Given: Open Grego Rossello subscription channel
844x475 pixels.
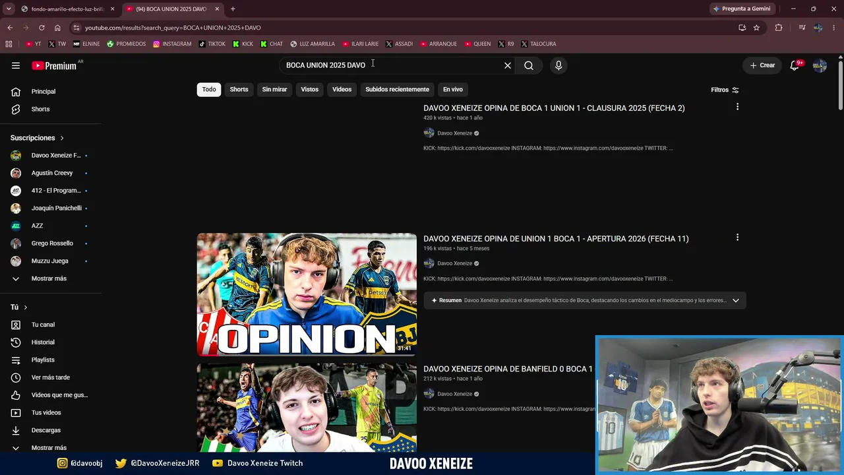Looking at the screenshot, I should click(51, 243).
